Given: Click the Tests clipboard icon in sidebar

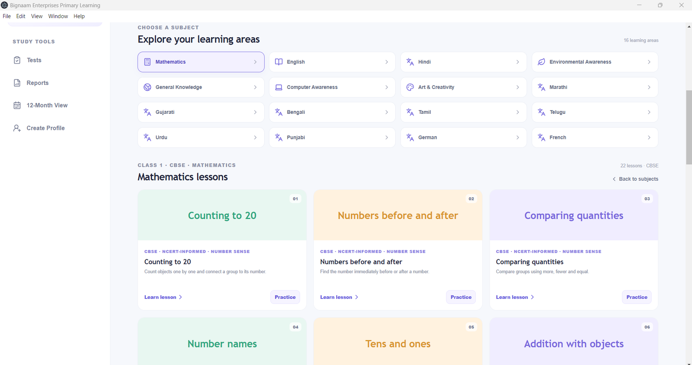Looking at the screenshot, I should coord(17,60).
